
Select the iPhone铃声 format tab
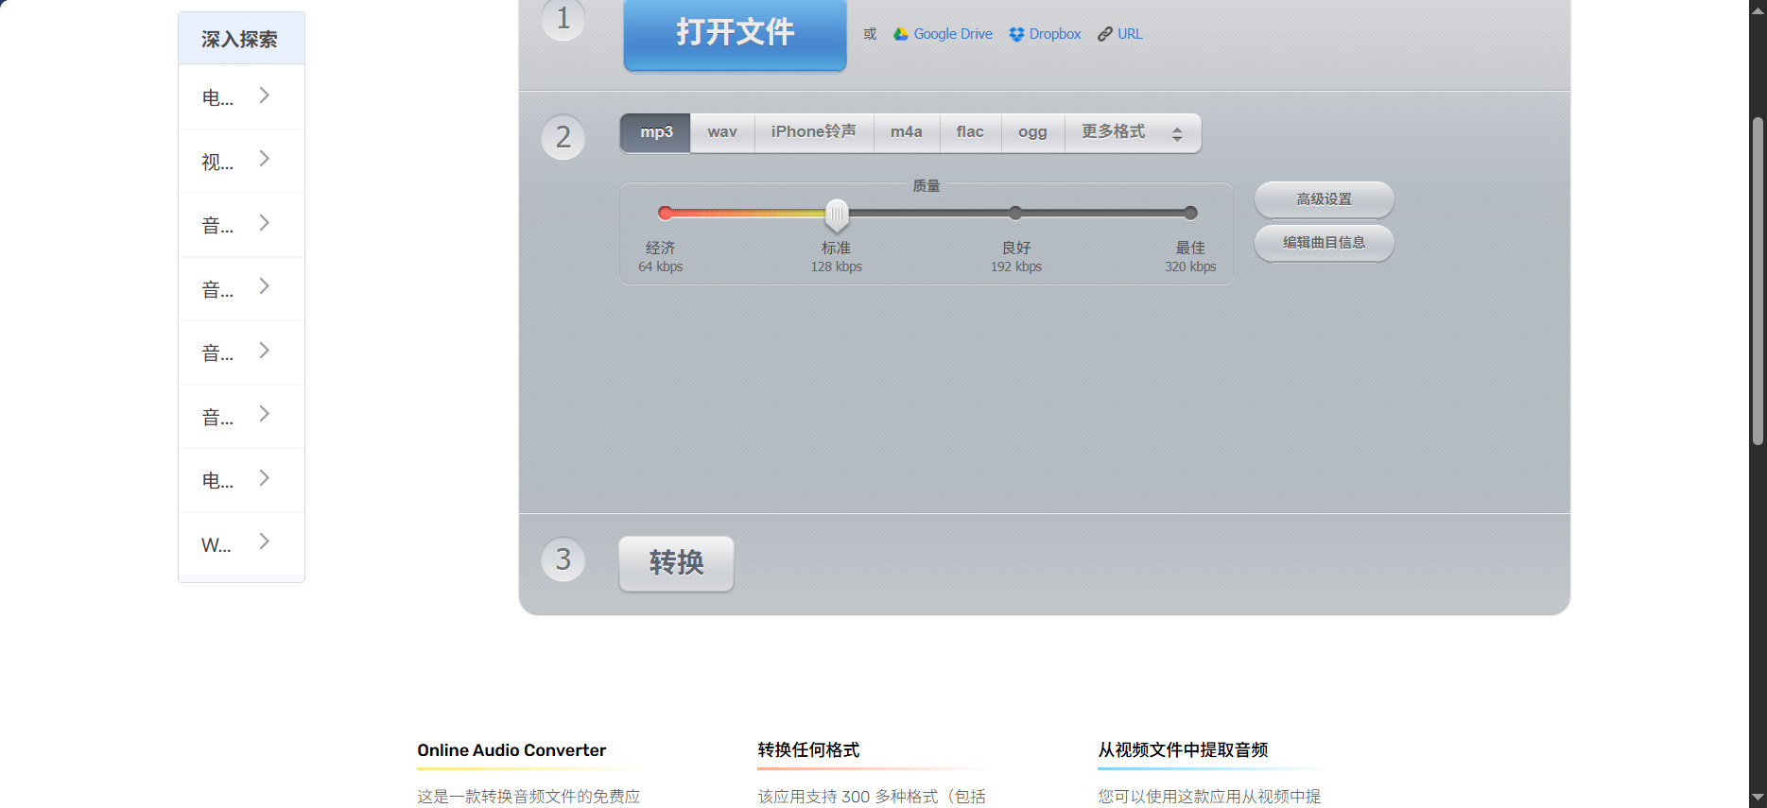point(814,132)
